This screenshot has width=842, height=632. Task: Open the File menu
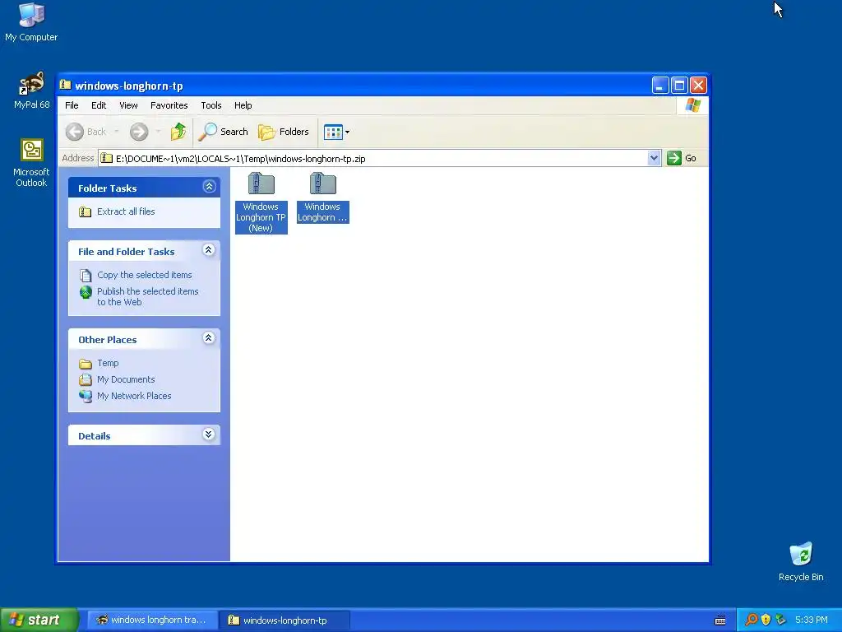72,105
